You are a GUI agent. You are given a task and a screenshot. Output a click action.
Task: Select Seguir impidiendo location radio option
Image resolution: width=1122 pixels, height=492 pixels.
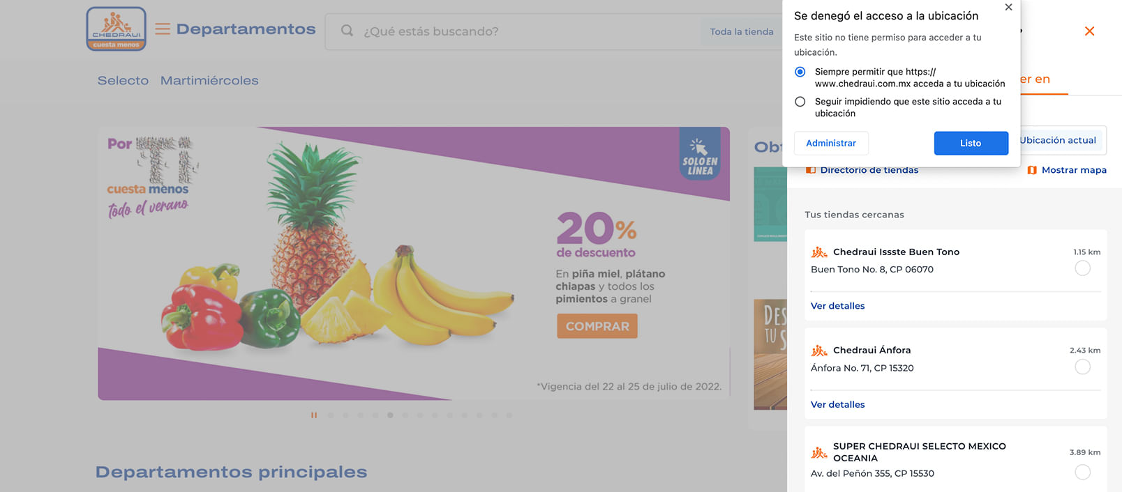[x=800, y=102]
